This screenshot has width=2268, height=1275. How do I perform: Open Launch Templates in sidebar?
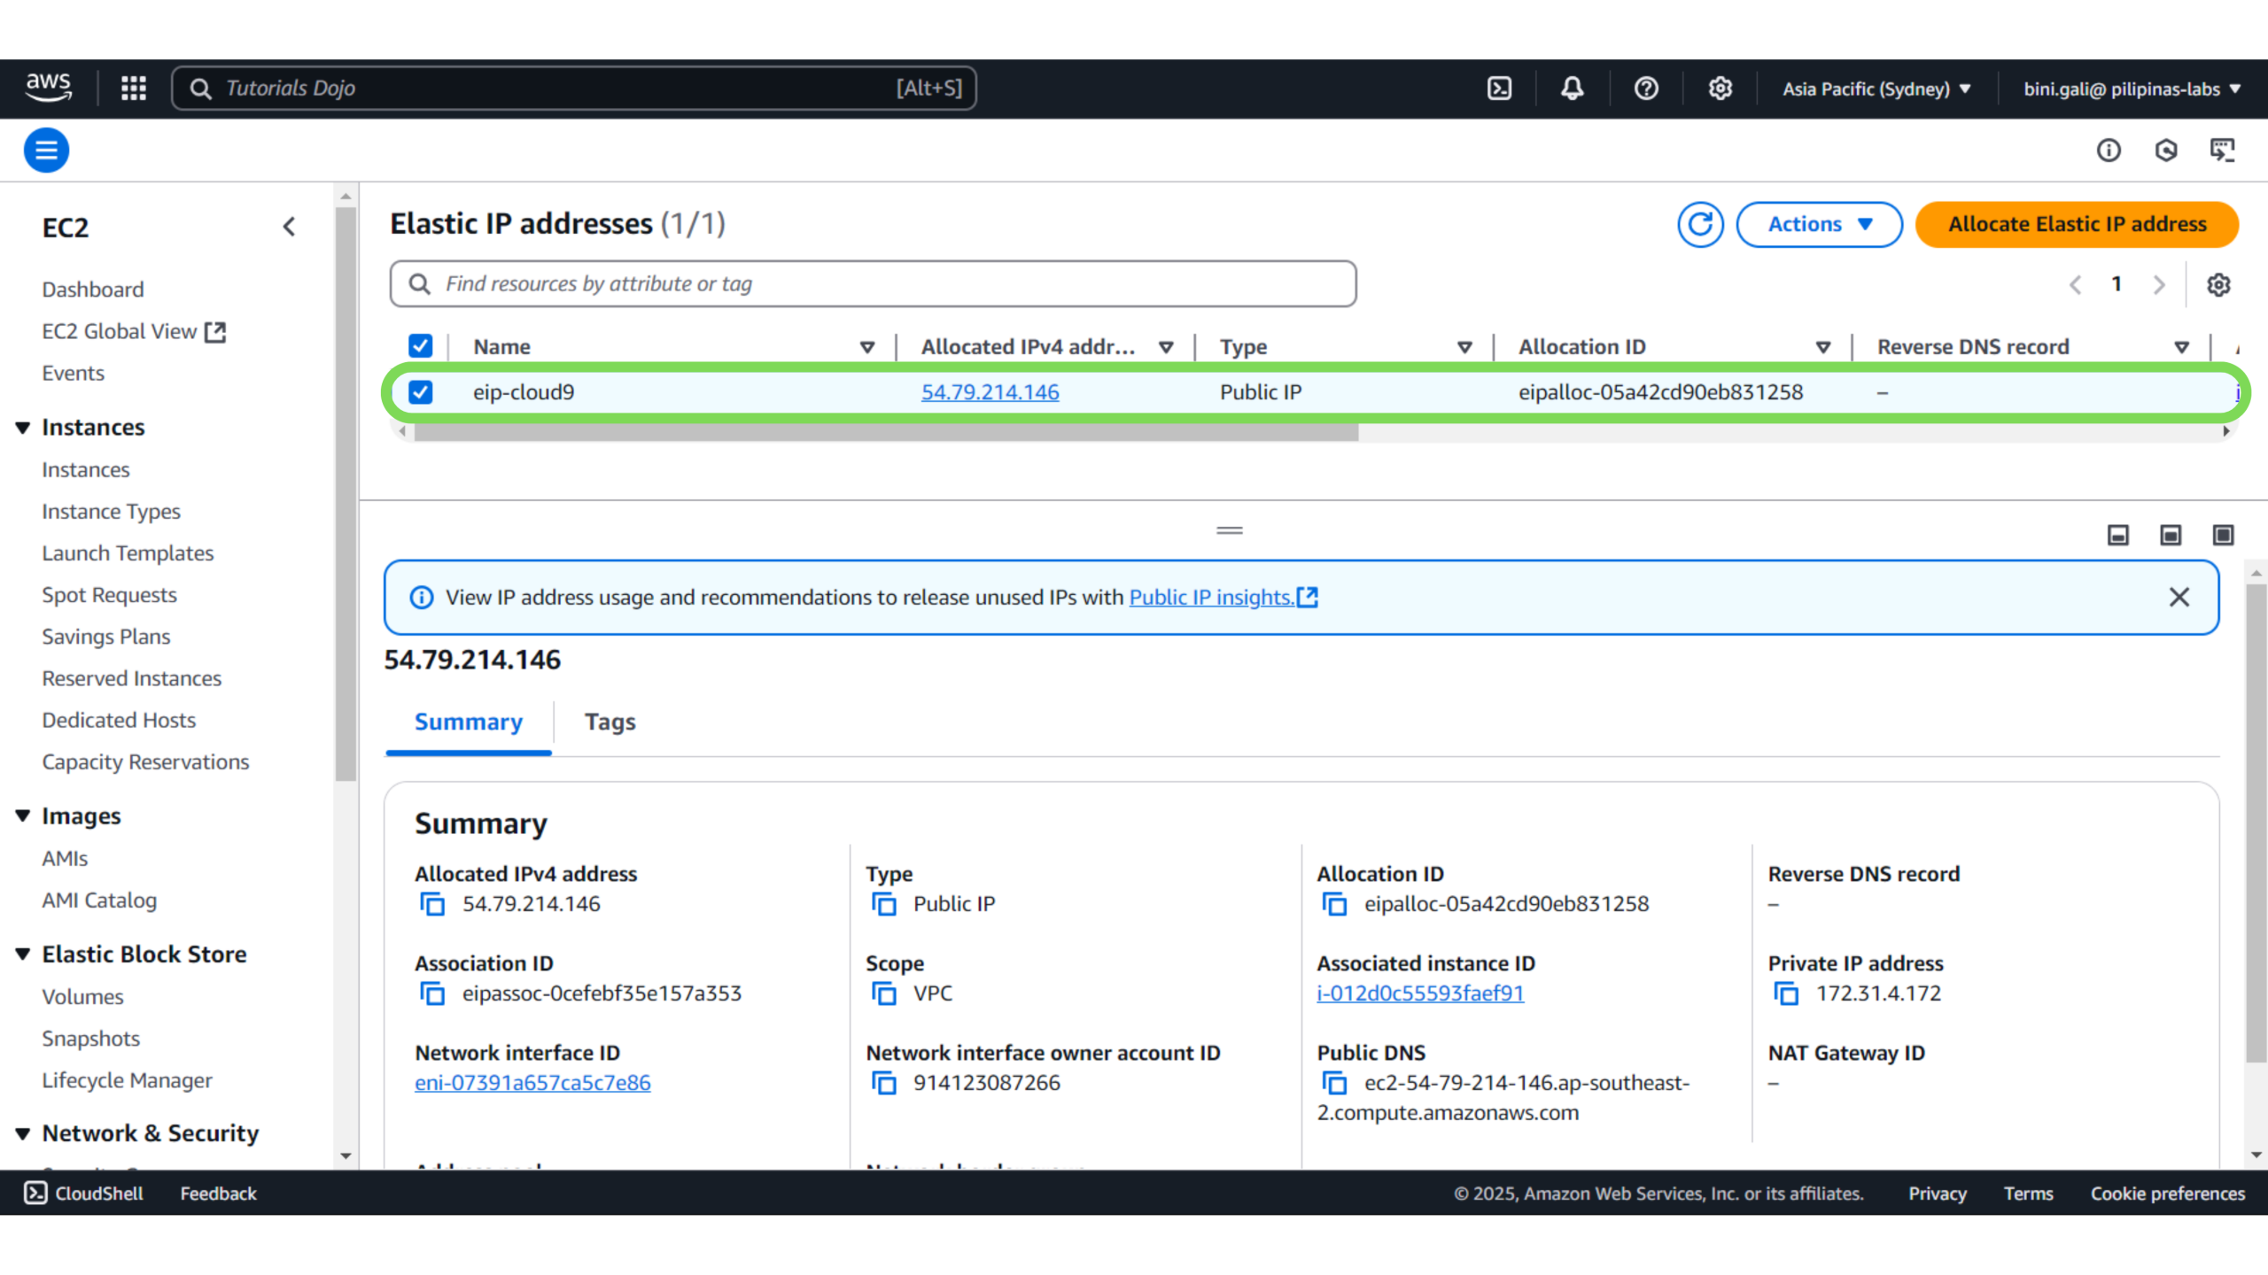[128, 553]
